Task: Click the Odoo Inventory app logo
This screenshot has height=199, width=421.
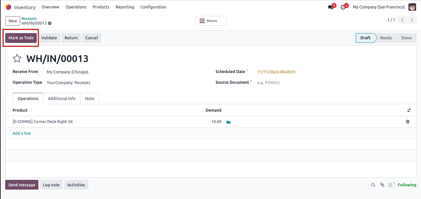Action: point(8,7)
